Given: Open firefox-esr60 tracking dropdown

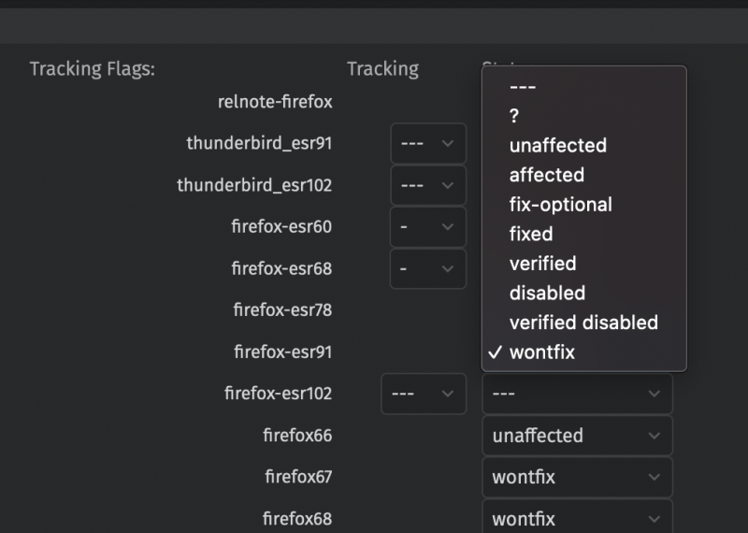Looking at the screenshot, I should tap(428, 226).
